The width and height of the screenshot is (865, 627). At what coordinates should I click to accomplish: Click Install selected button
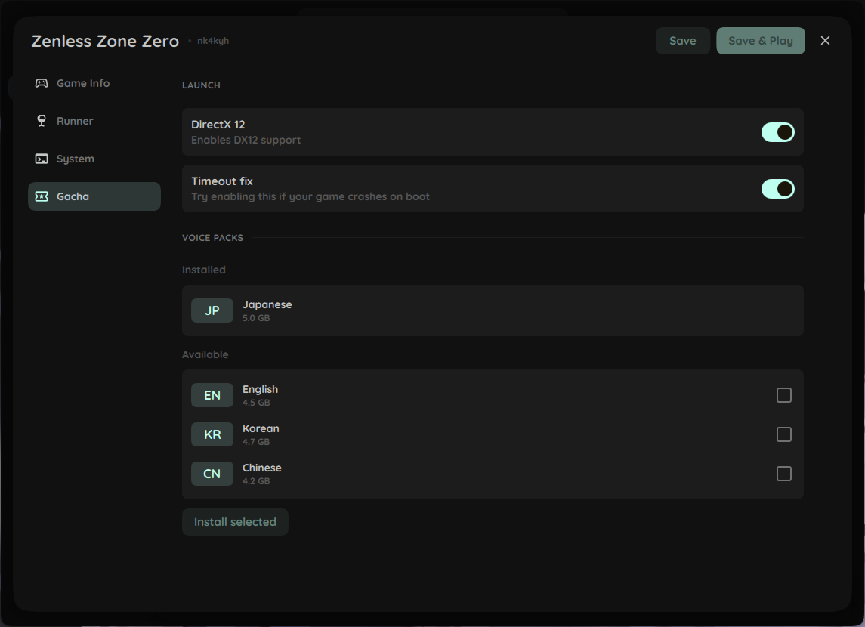click(x=235, y=522)
